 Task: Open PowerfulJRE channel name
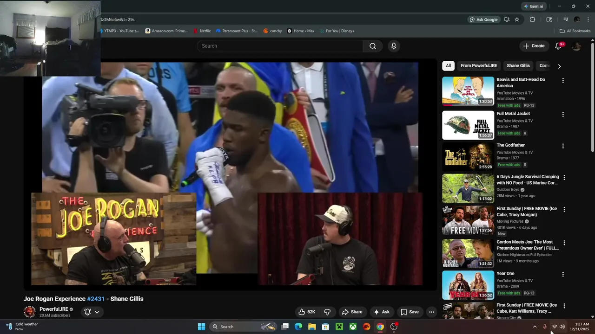[54, 309]
